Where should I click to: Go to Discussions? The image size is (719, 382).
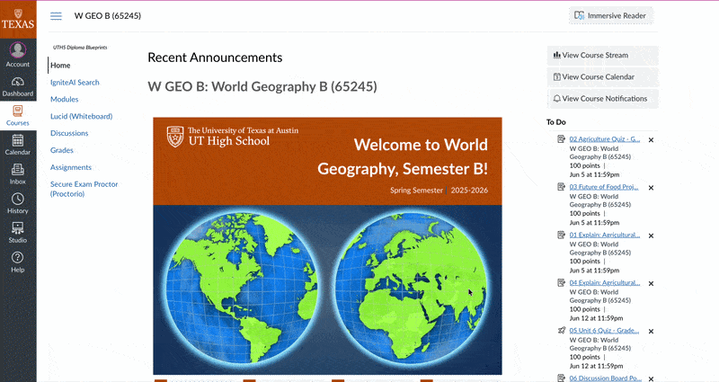coord(69,133)
